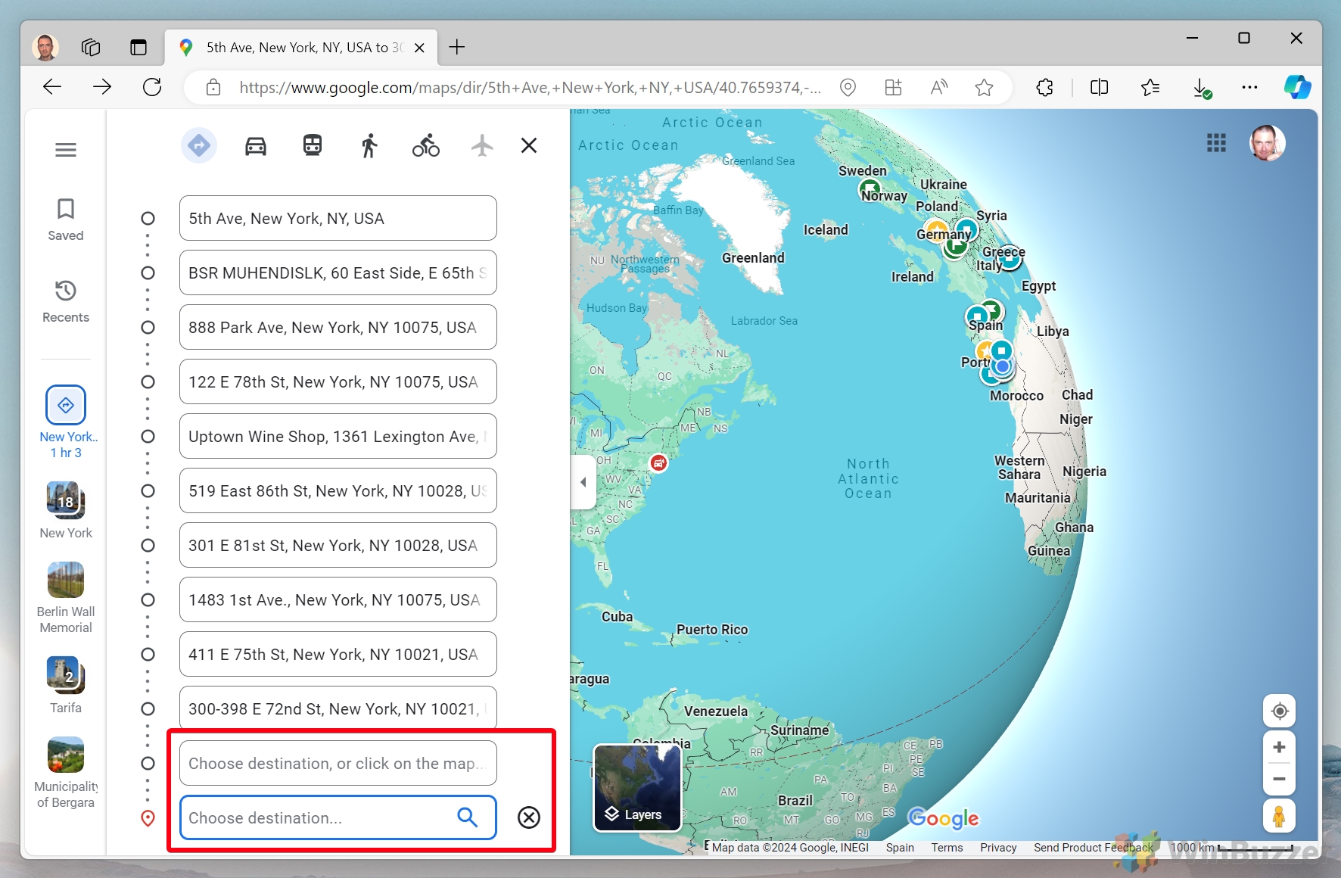Select the best travel mode icon
Image resolution: width=1341 pixels, height=878 pixels.
pos(199,145)
